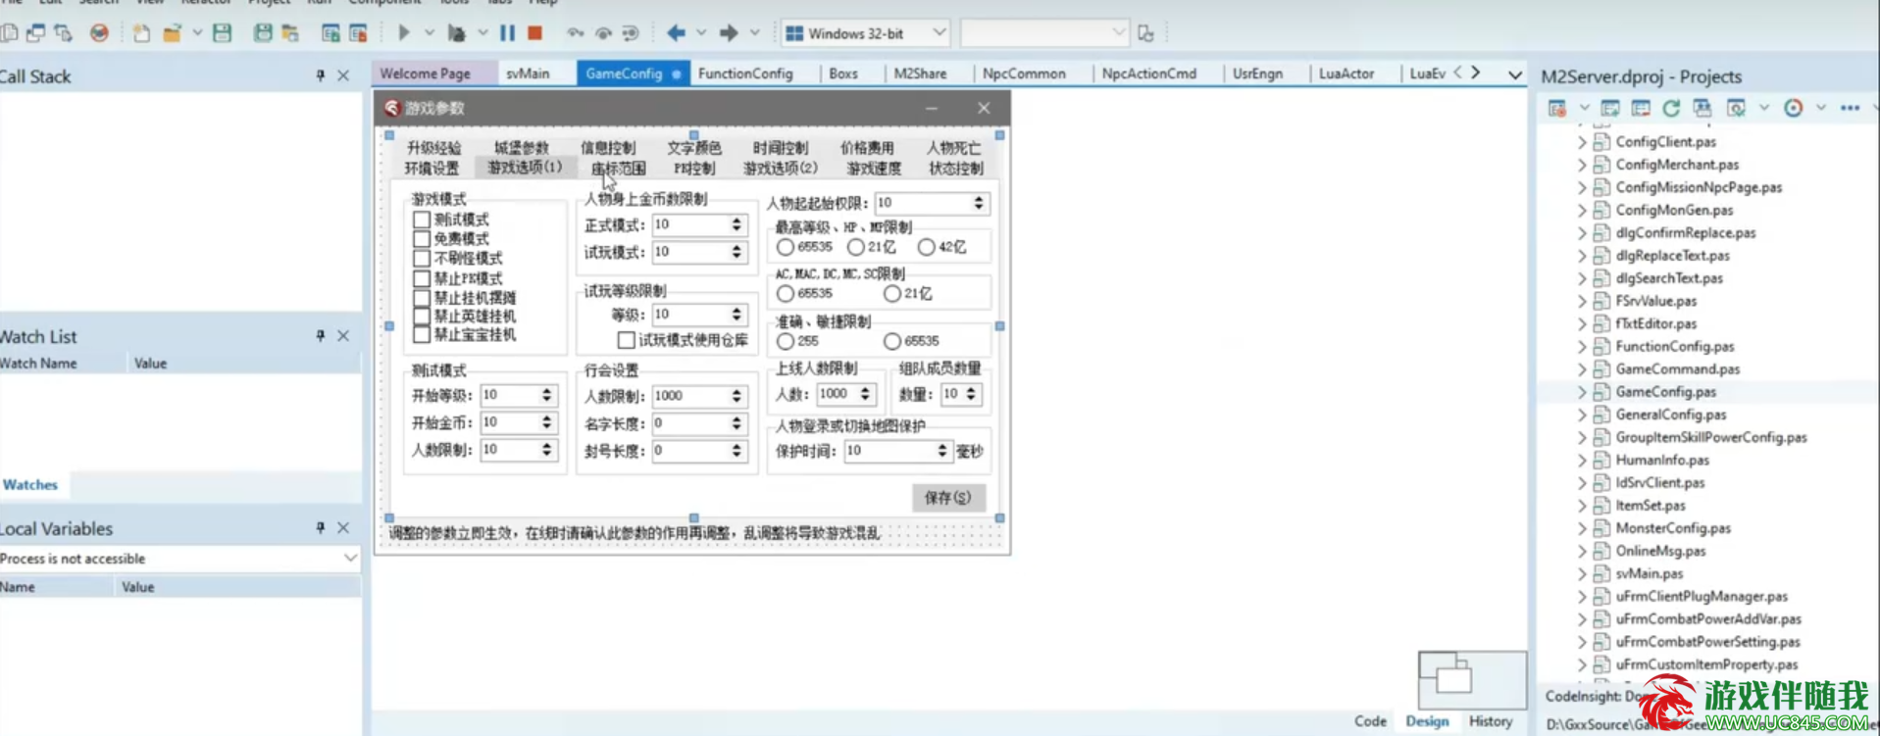Click the red Stop square icon
Image resolution: width=1880 pixels, height=736 pixels.
pos(534,33)
